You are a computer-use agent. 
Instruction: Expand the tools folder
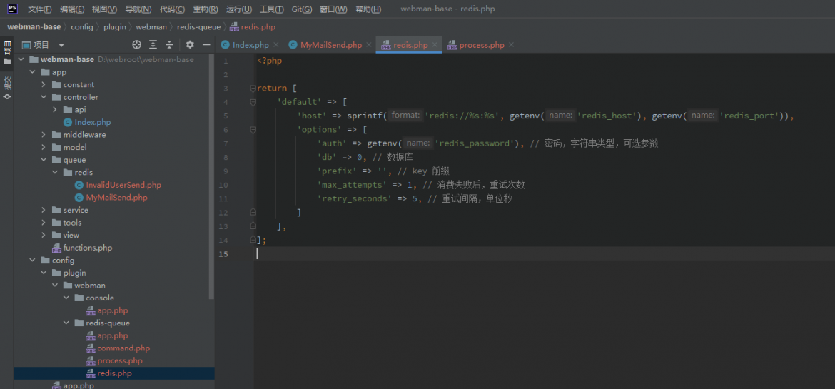coord(43,223)
